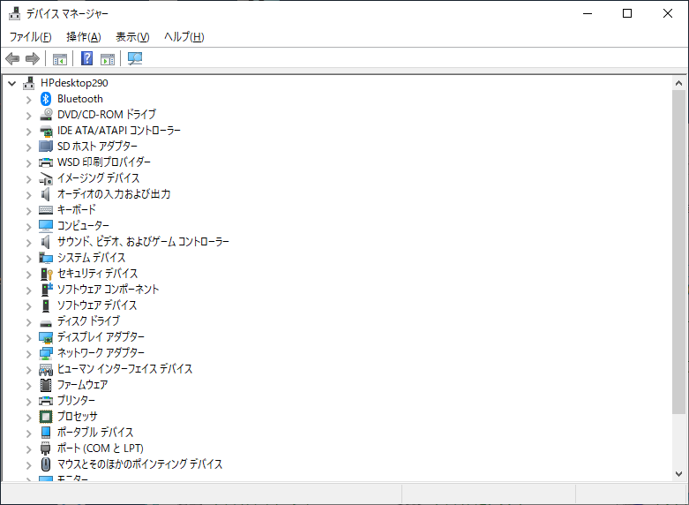689x505 pixels.
Task: Minimize the デバイス マネージャー window
Action: pyautogui.click(x=588, y=13)
